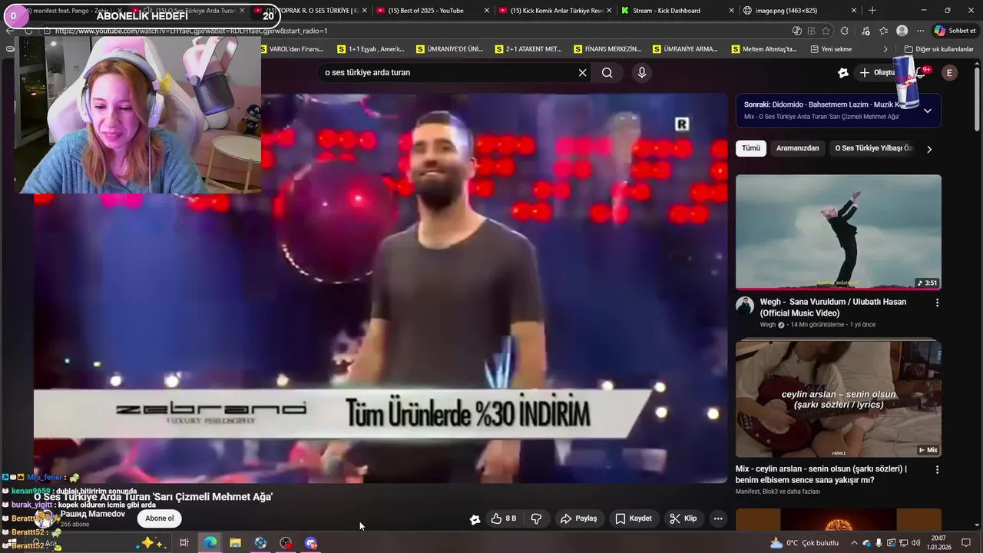Open more actions three-dots under video
Viewport: 983px width, 553px height.
[x=718, y=518]
